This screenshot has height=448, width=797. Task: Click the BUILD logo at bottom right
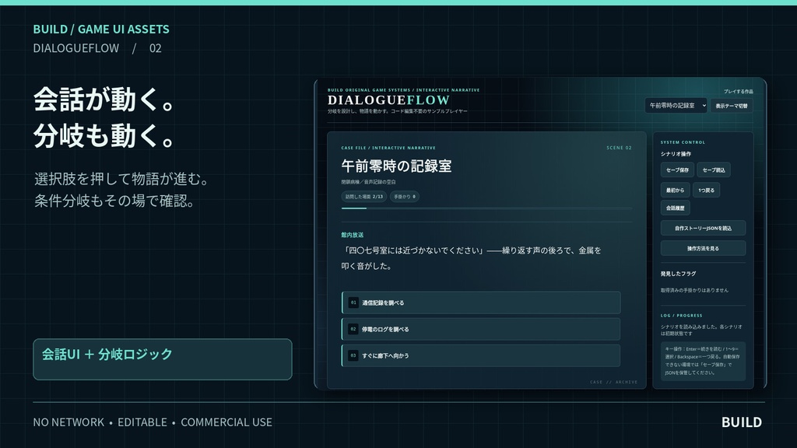(x=742, y=422)
